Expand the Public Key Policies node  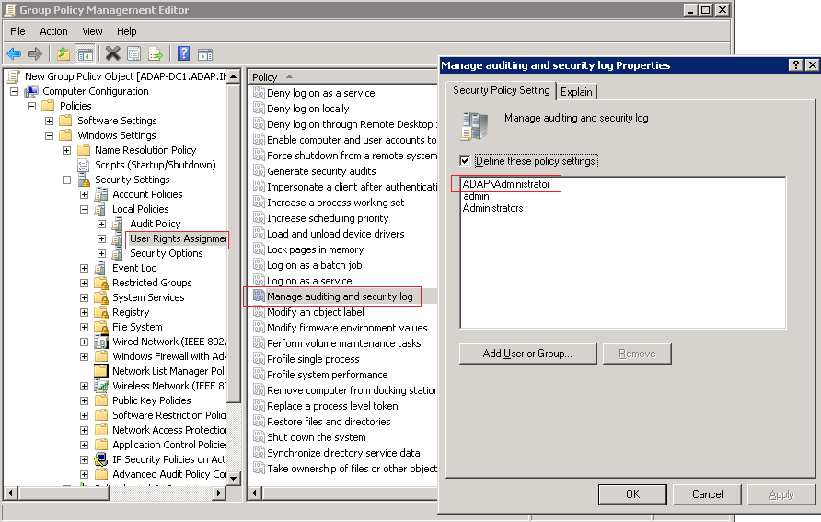(x=84, y=400)
